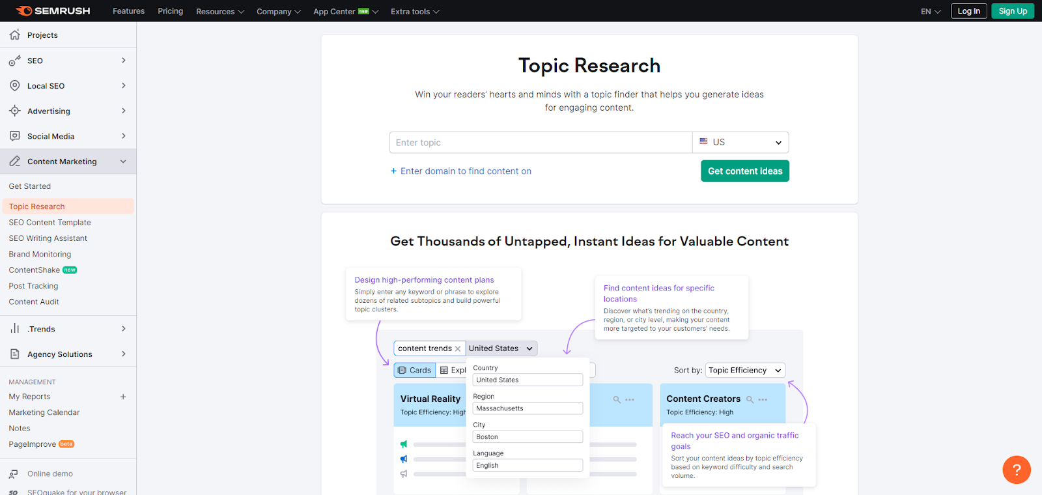Viewport: 1042px width, 495px height.
Task: Open the App Center menu
Action: 346,11
